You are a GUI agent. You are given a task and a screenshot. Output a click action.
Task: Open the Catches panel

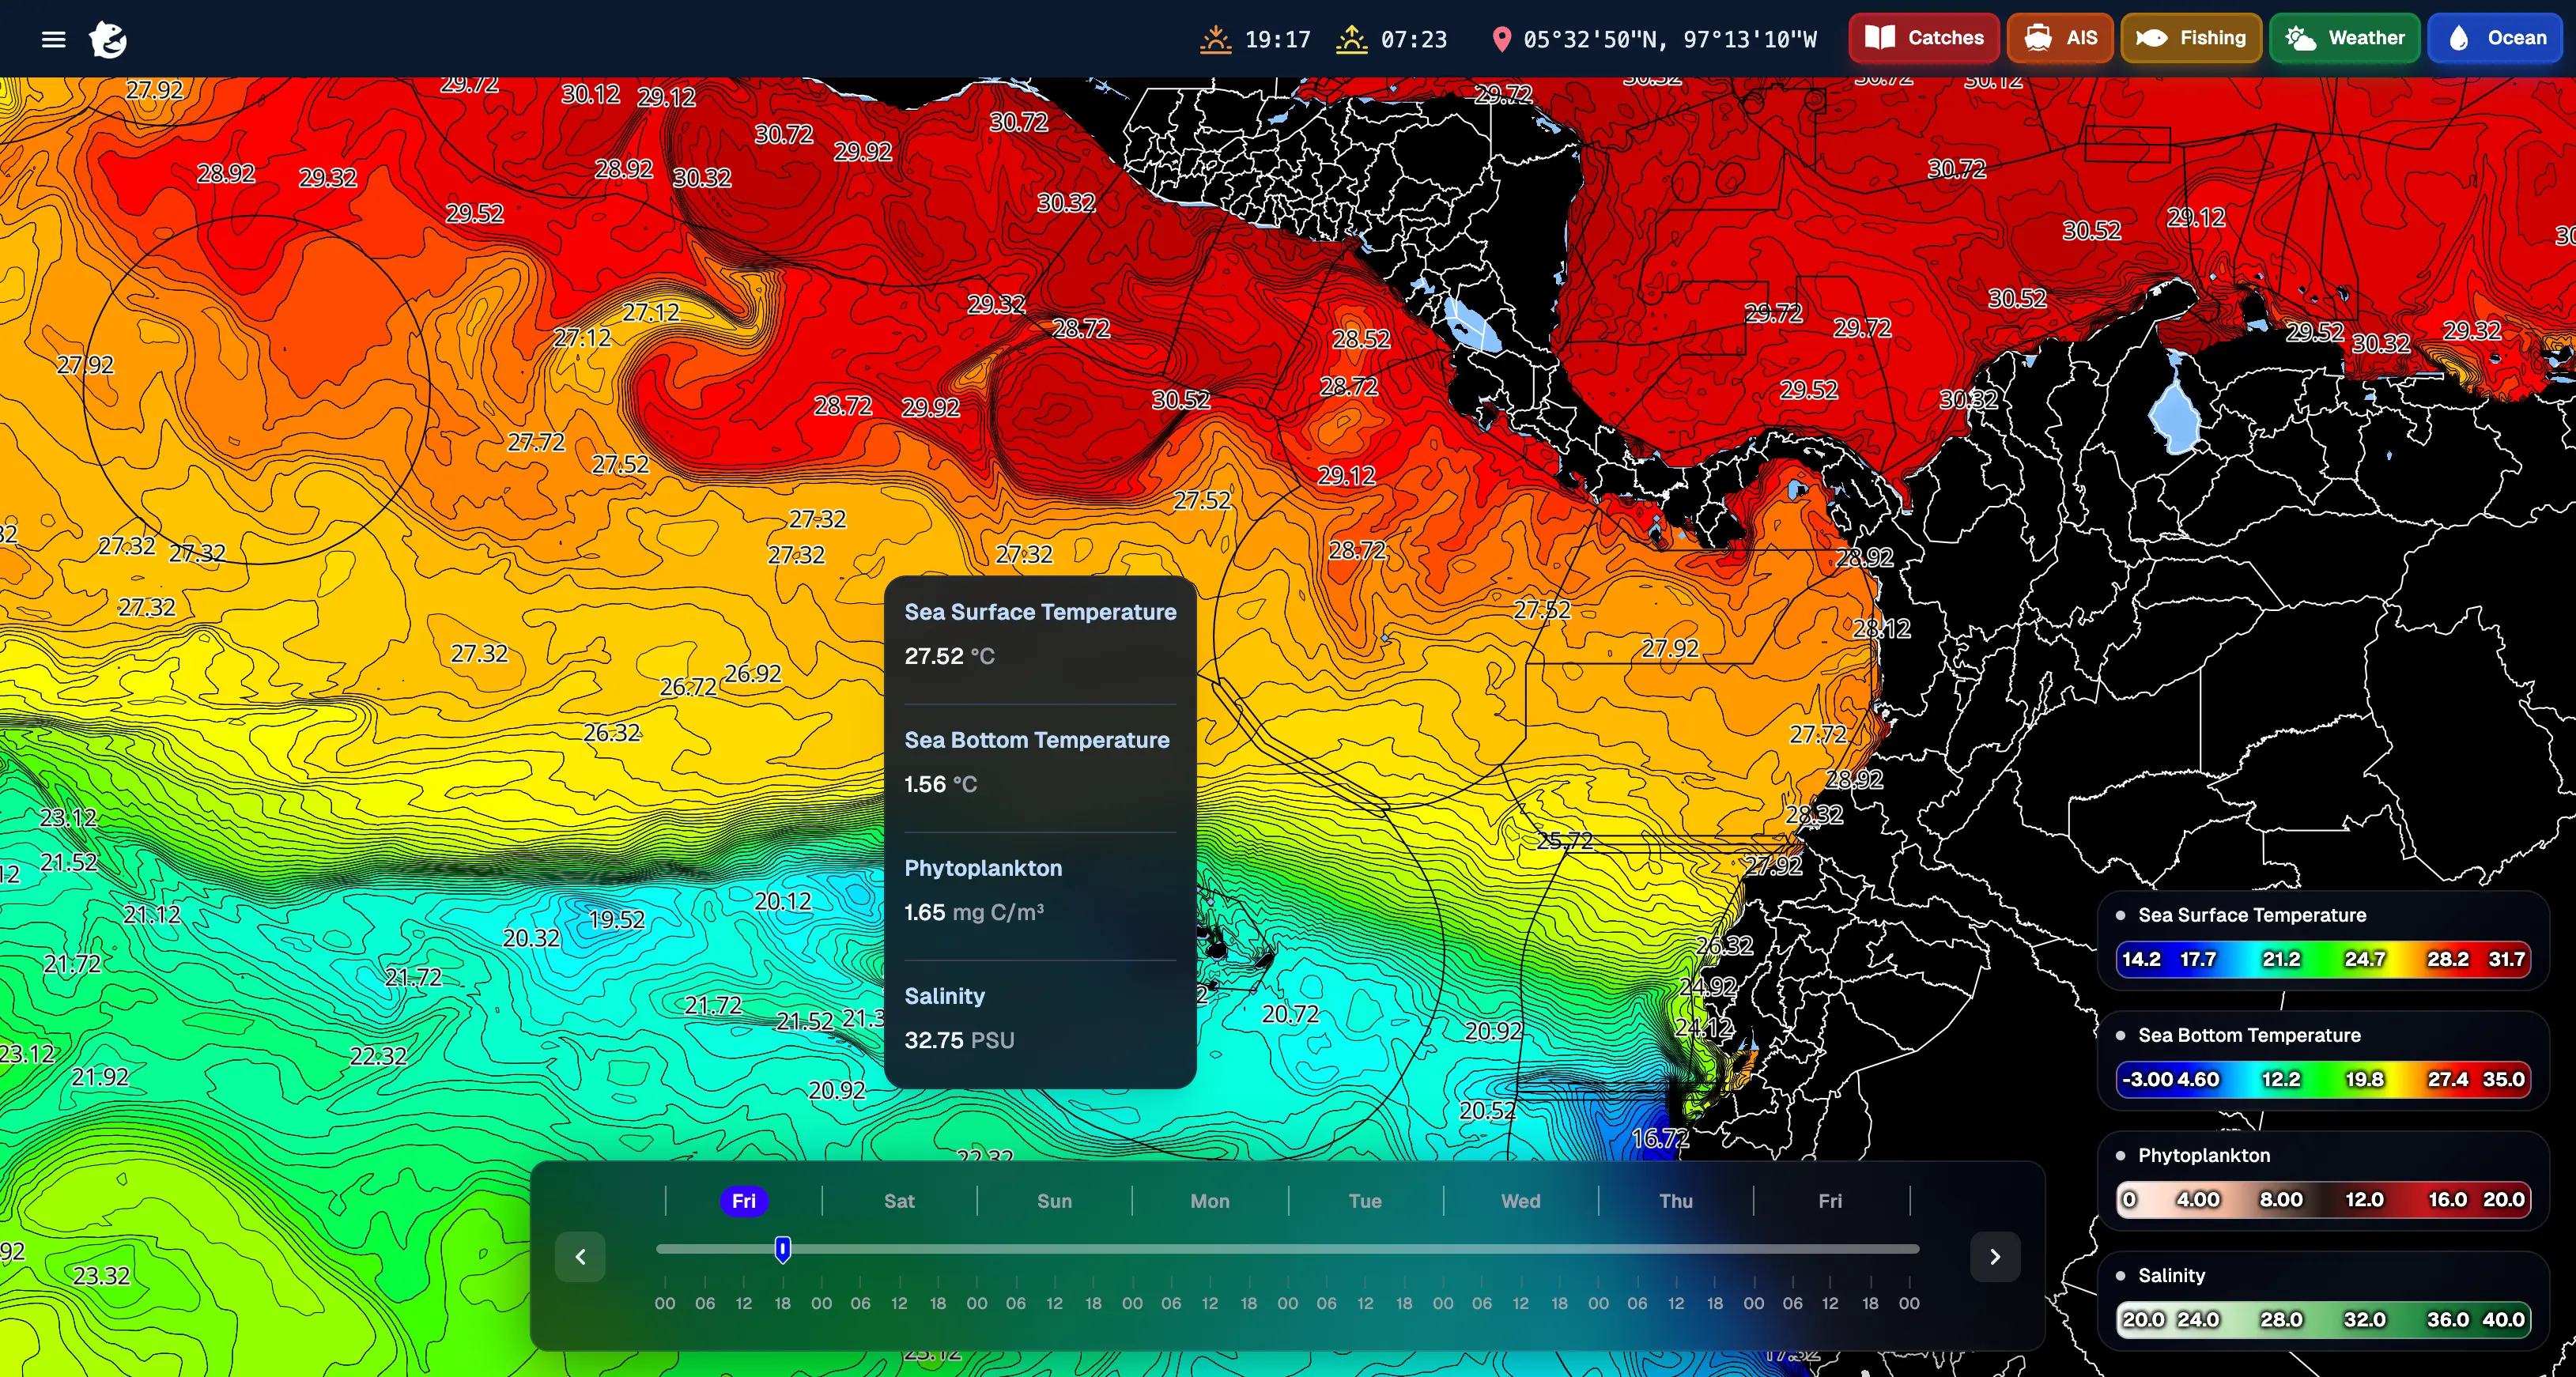(x=1923, y=38)
